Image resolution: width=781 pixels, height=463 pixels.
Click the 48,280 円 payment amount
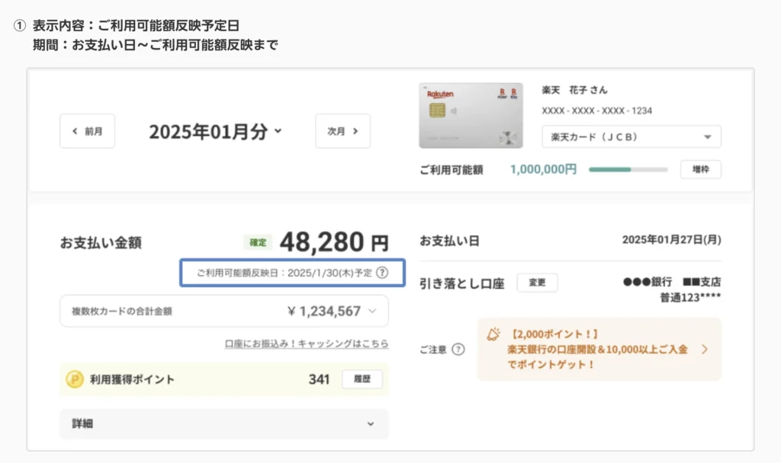click(334, 242)
